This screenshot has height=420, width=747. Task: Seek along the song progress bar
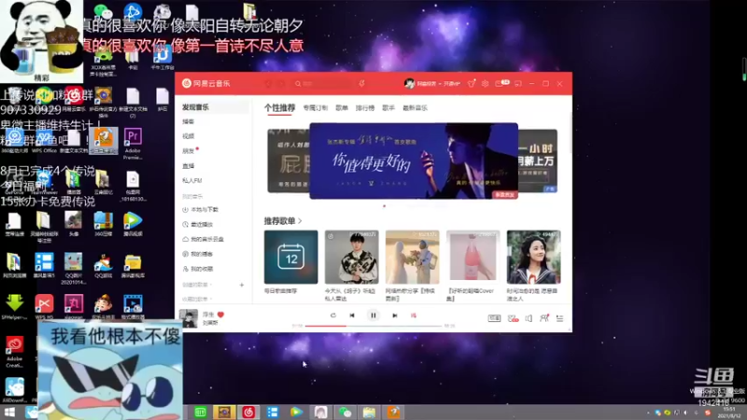click(373, 326)
